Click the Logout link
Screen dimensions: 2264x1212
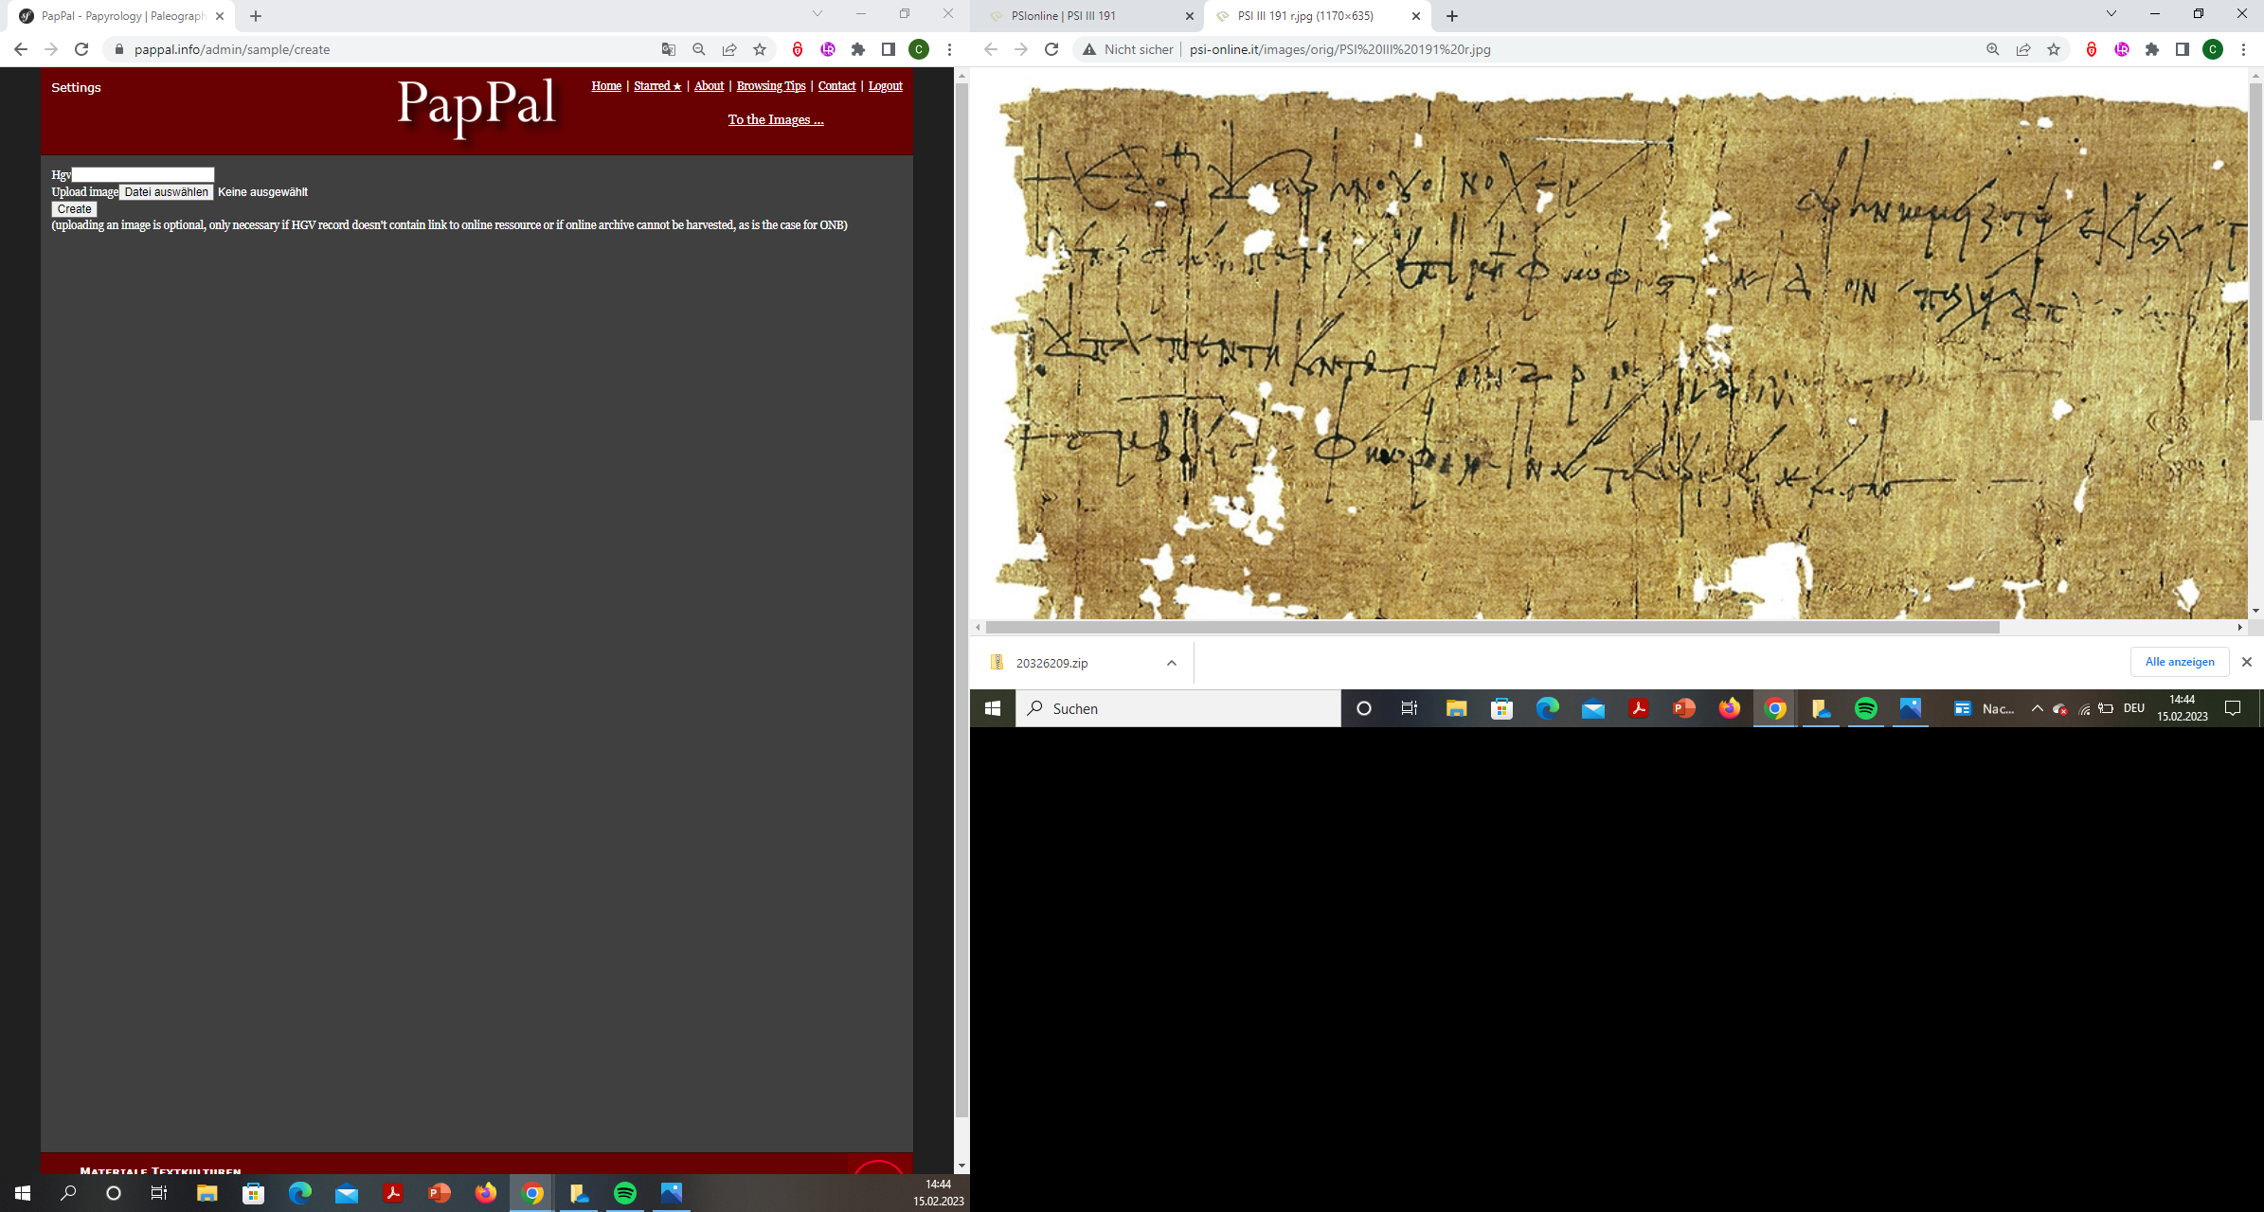point(885,86)
